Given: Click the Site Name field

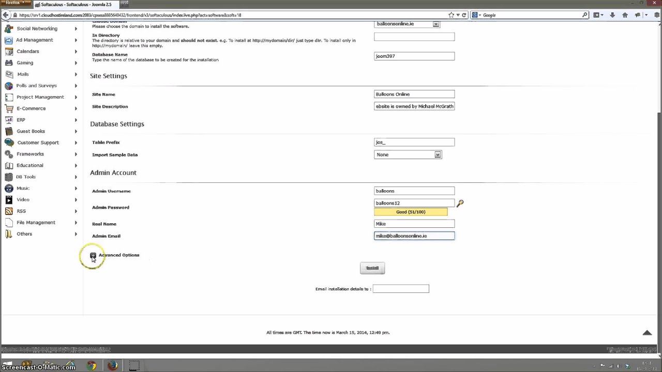Looking at the screenshot, I should pyautogui.click(x=414, y=94).
